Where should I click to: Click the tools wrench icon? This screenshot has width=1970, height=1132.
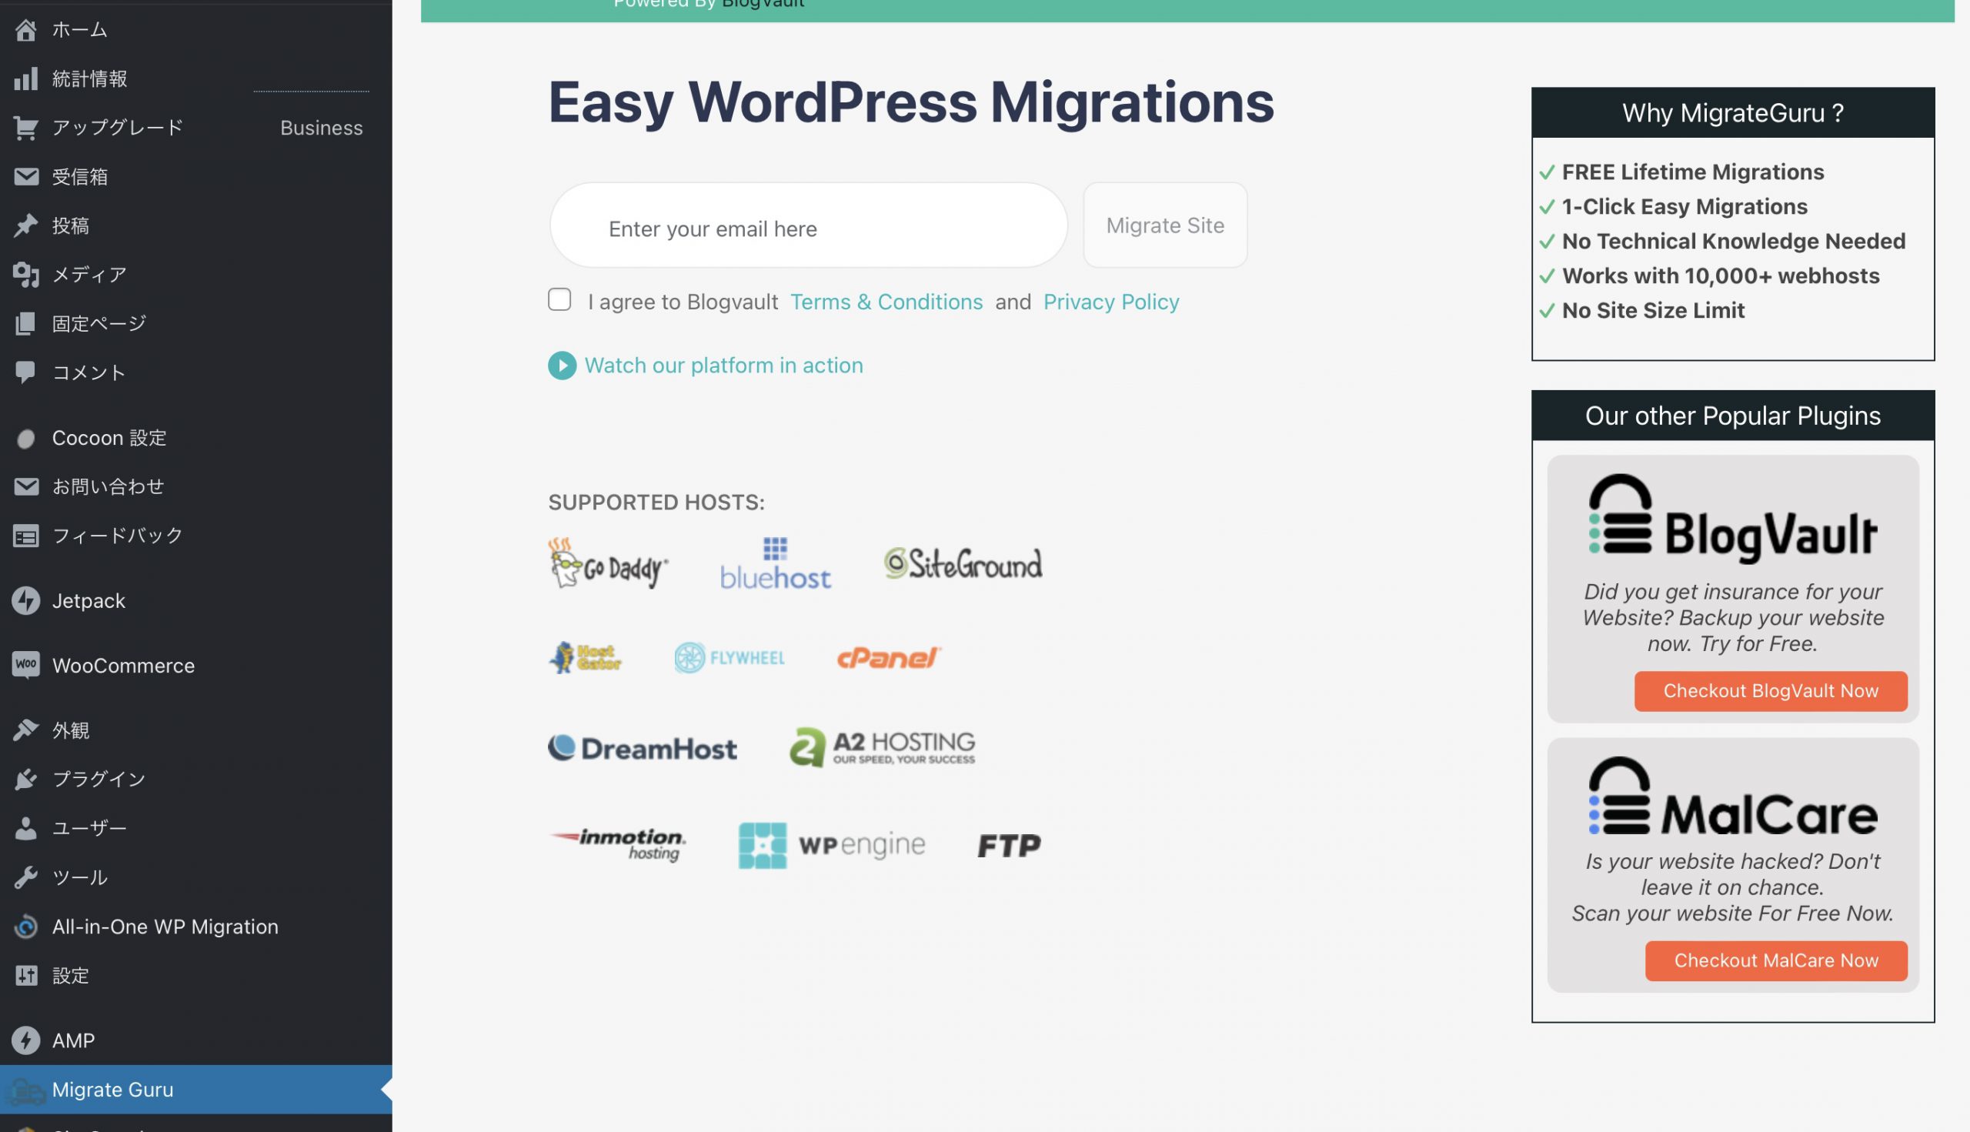click(x=25, y=877)
